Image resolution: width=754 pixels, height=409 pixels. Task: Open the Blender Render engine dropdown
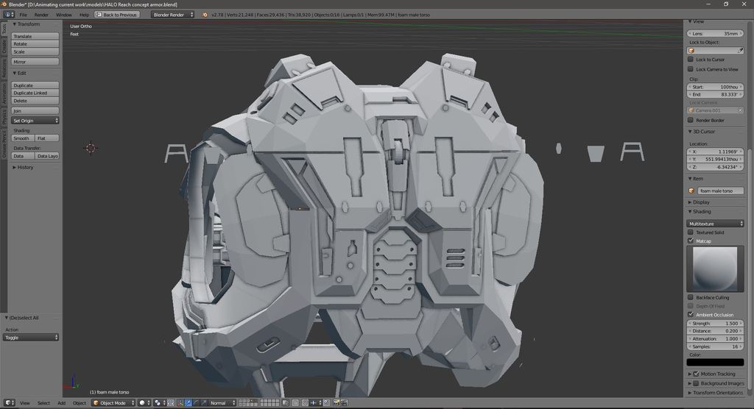coord(172,15)
